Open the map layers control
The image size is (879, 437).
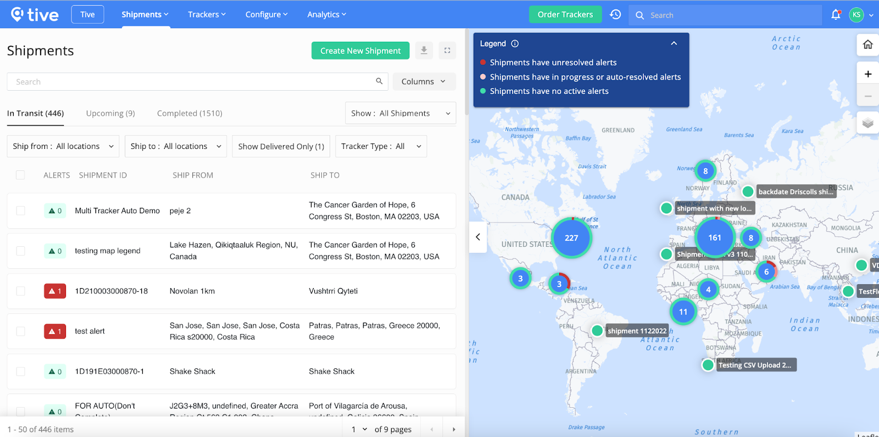868,123
